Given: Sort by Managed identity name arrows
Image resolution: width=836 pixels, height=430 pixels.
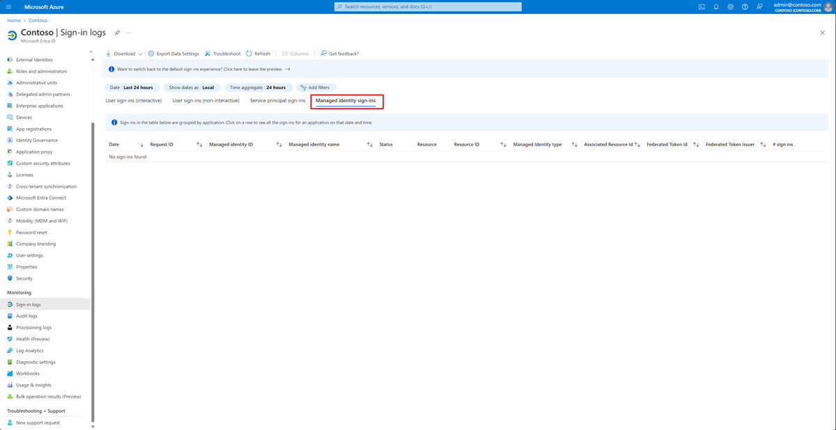Looking at the screenshot, I should [369, 145].
